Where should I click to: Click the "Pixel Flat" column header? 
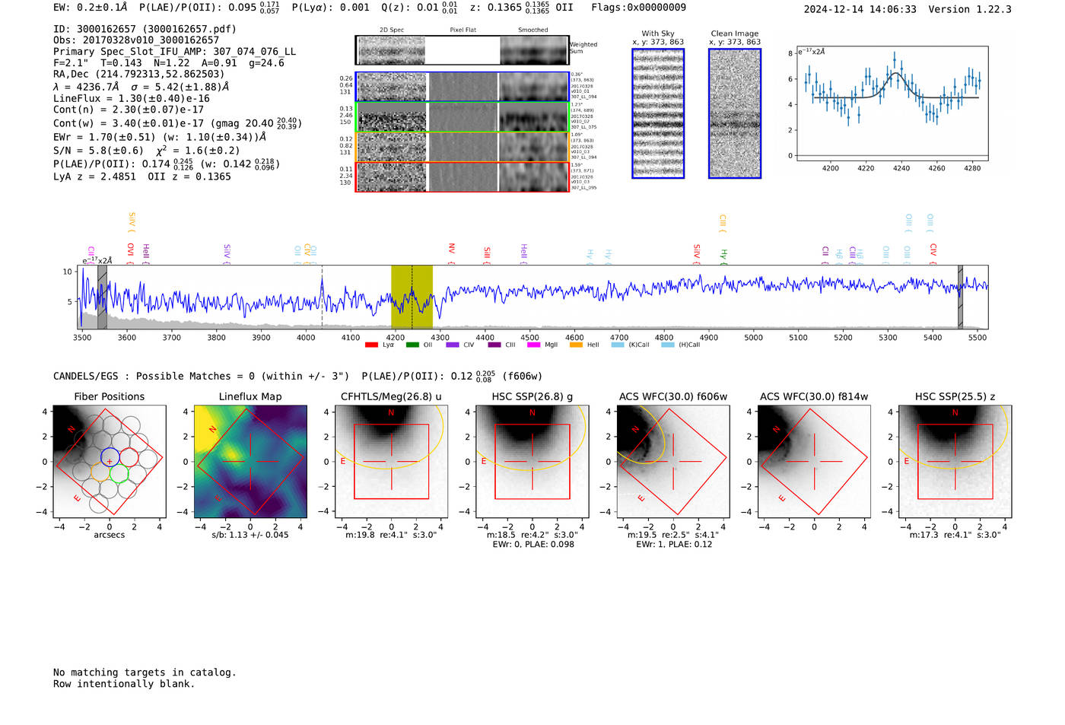click(x=463, y=30)
